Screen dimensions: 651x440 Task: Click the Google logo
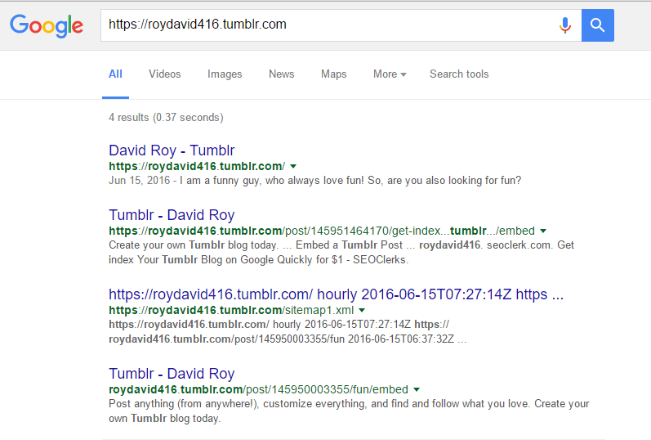point(47,26)
